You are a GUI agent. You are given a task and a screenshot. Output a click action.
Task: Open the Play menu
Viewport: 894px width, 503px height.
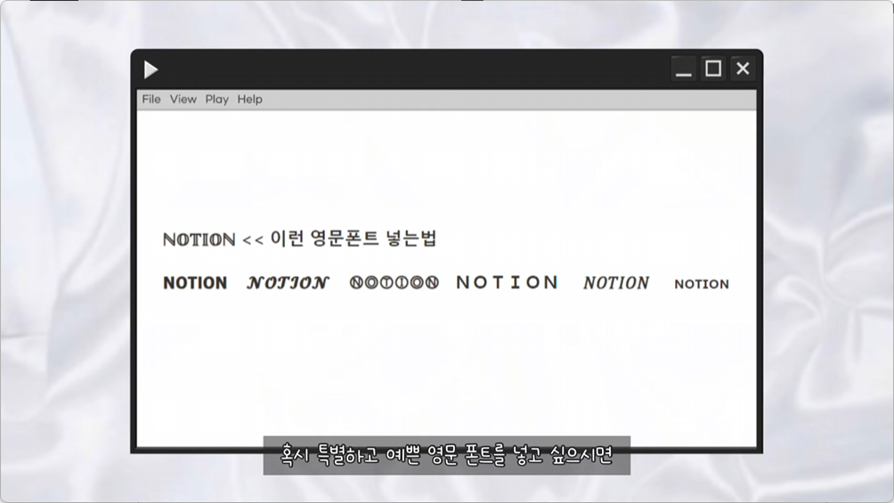coord(216,99)
